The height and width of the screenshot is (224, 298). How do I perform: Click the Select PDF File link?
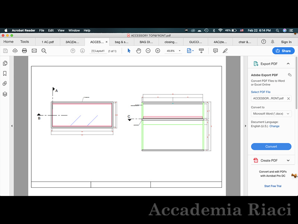click(260, 92)
